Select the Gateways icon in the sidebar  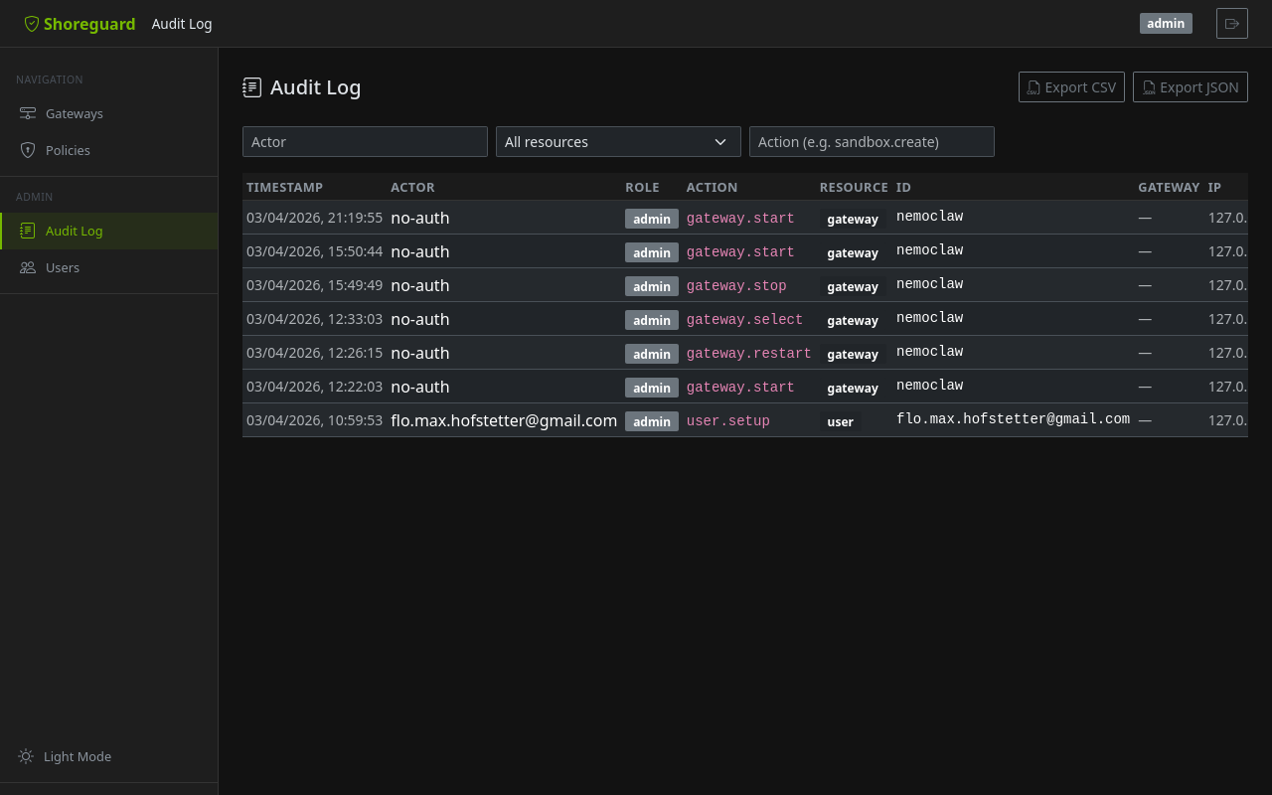point(28,112)
